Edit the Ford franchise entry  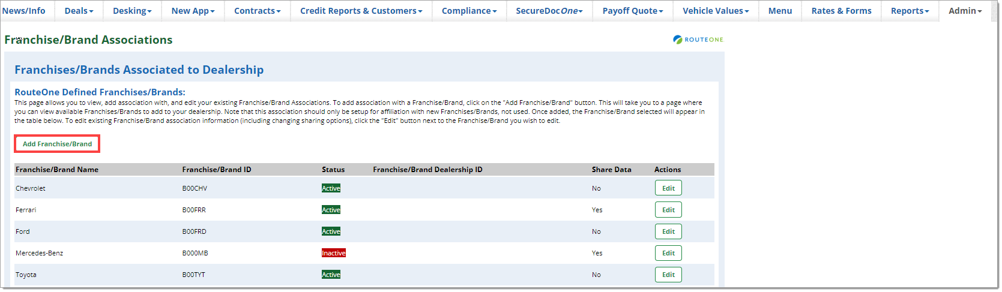pyautogui.click(x=668, y=231)
